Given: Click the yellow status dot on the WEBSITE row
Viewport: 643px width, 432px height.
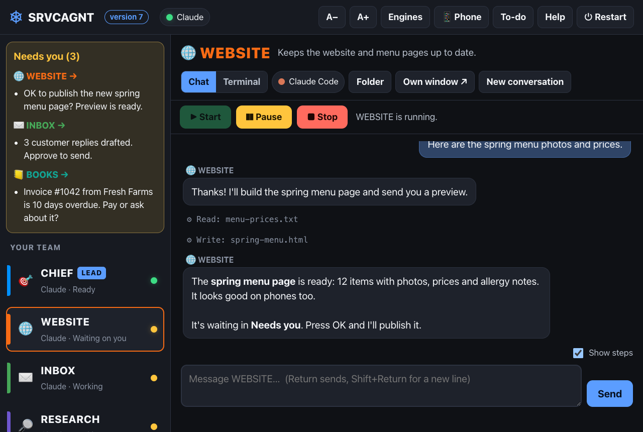Looking at the screenshot, I should (154, 330).
